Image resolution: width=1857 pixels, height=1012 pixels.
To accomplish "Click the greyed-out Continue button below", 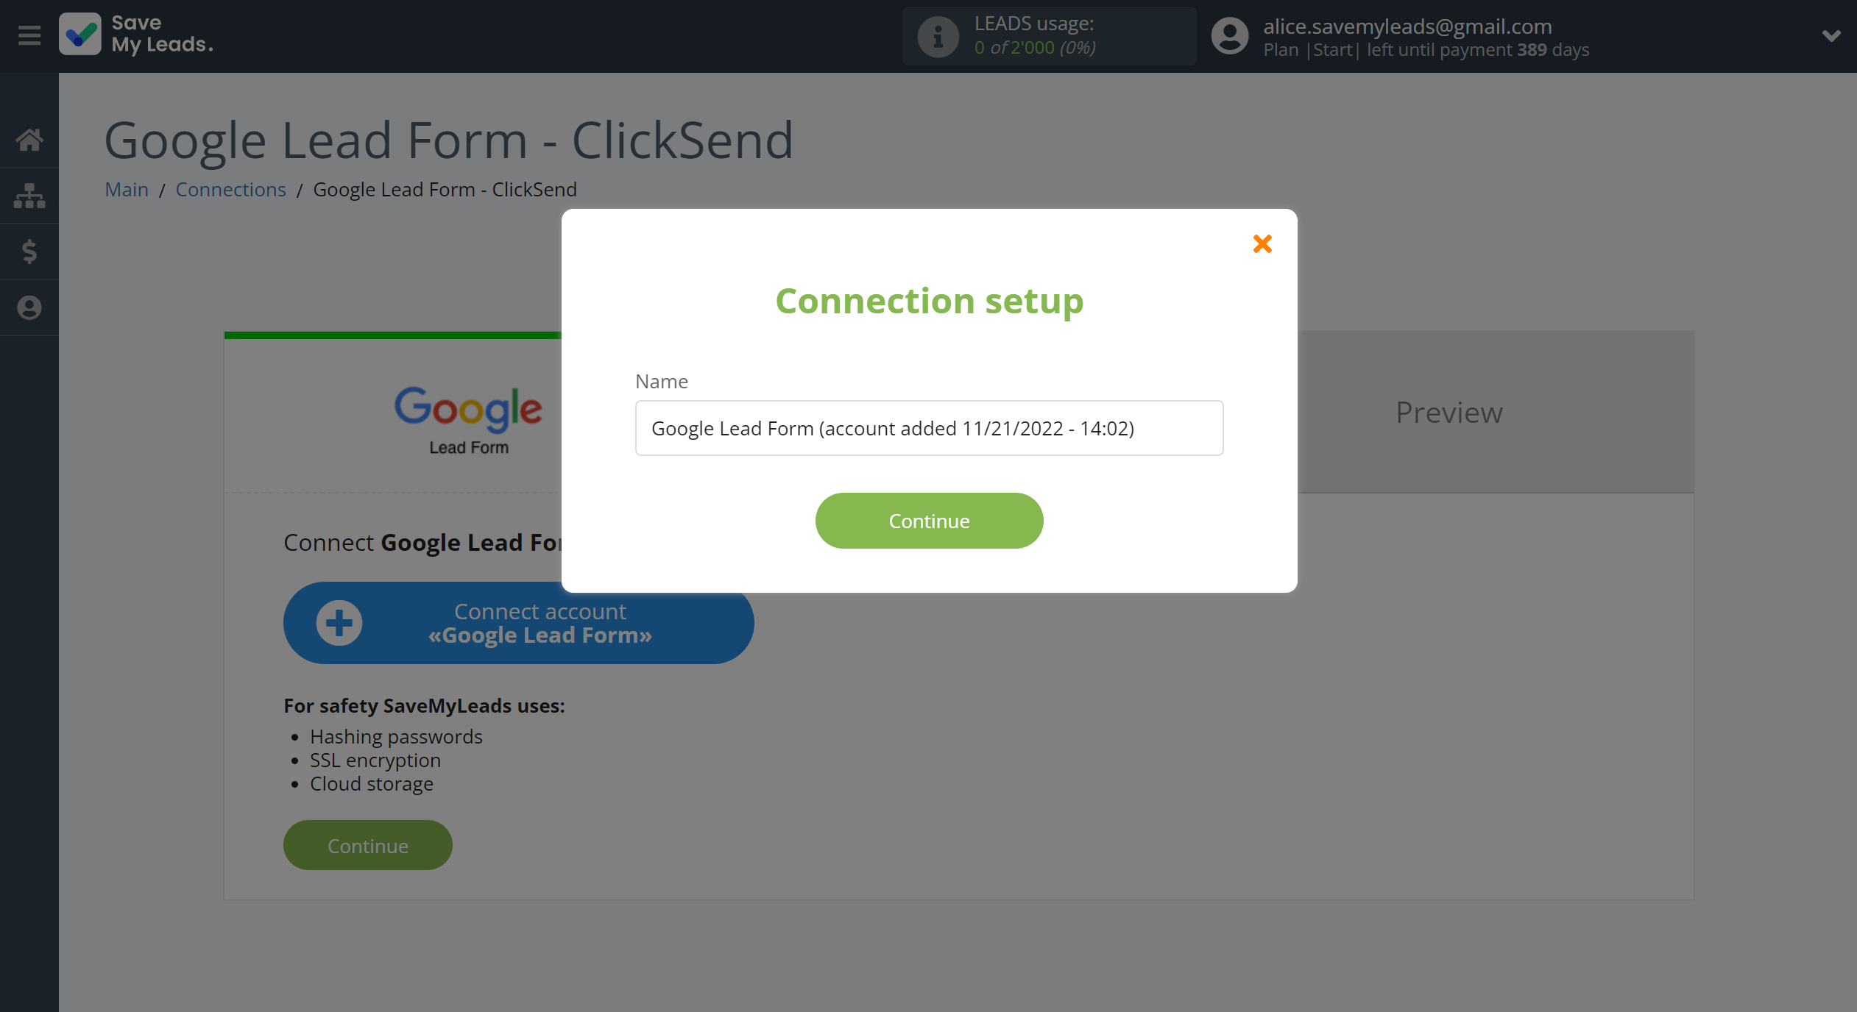I will (x=367, y=845).
